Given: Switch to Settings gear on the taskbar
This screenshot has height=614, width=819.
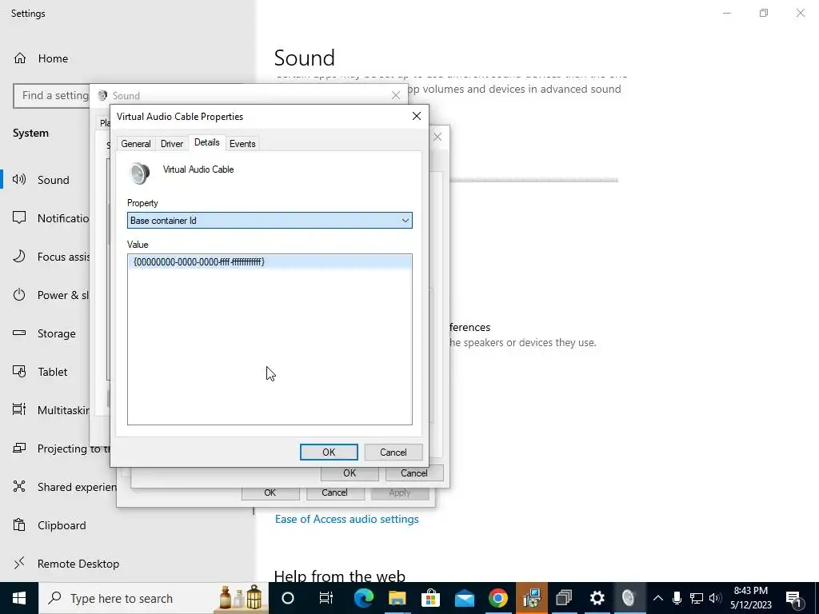Looking at the screenshot, I should 597,598.
